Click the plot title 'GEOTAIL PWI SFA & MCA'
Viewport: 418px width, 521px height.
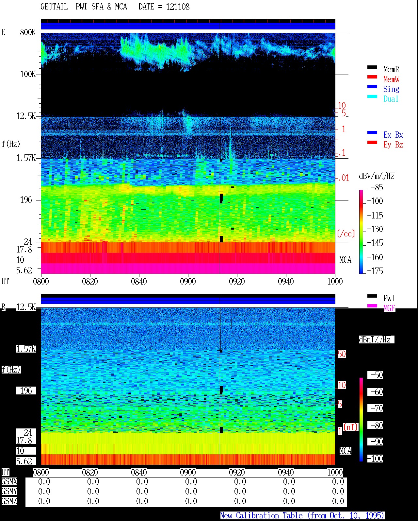(x=84, y=7)
